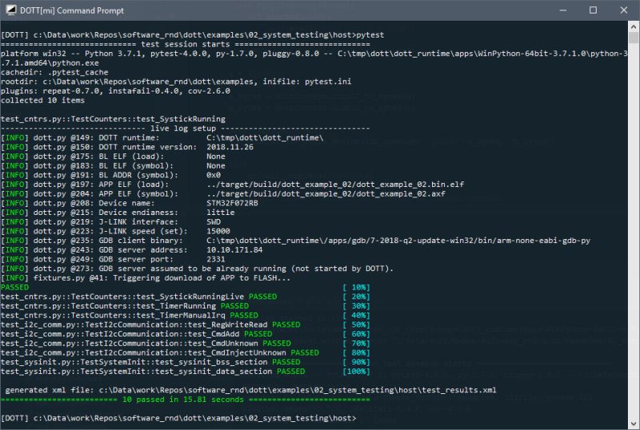This screenshot has height=430, width=640.
Task: Click the first line's 'pytest' command
Action: pyautogui.click(x=370, y=35)
